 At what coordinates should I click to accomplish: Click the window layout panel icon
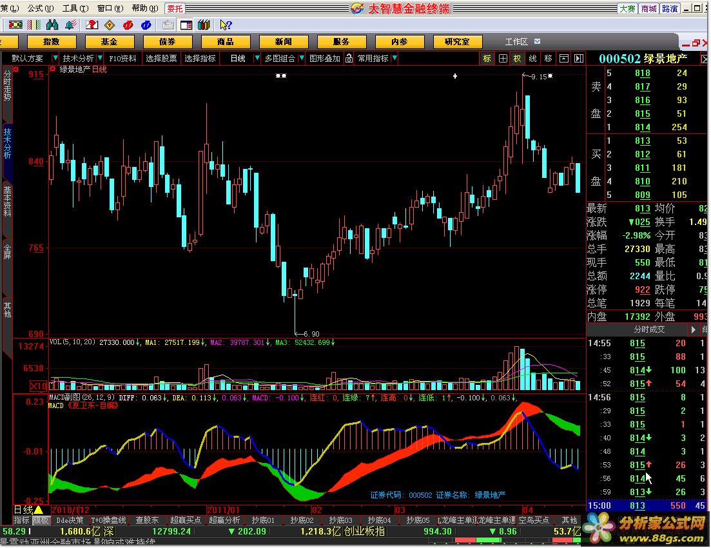tap(186, 25)
